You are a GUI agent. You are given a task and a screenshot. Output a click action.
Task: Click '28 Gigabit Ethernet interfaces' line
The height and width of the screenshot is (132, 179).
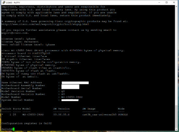pyautogui.click(x=26, y=59)
